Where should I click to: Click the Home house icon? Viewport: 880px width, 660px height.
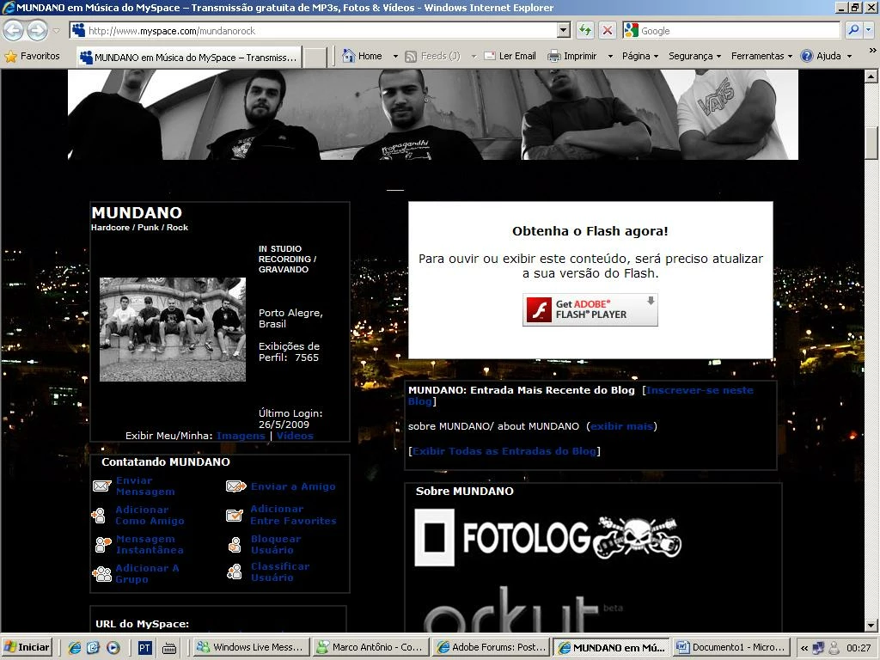pos(349,56)
